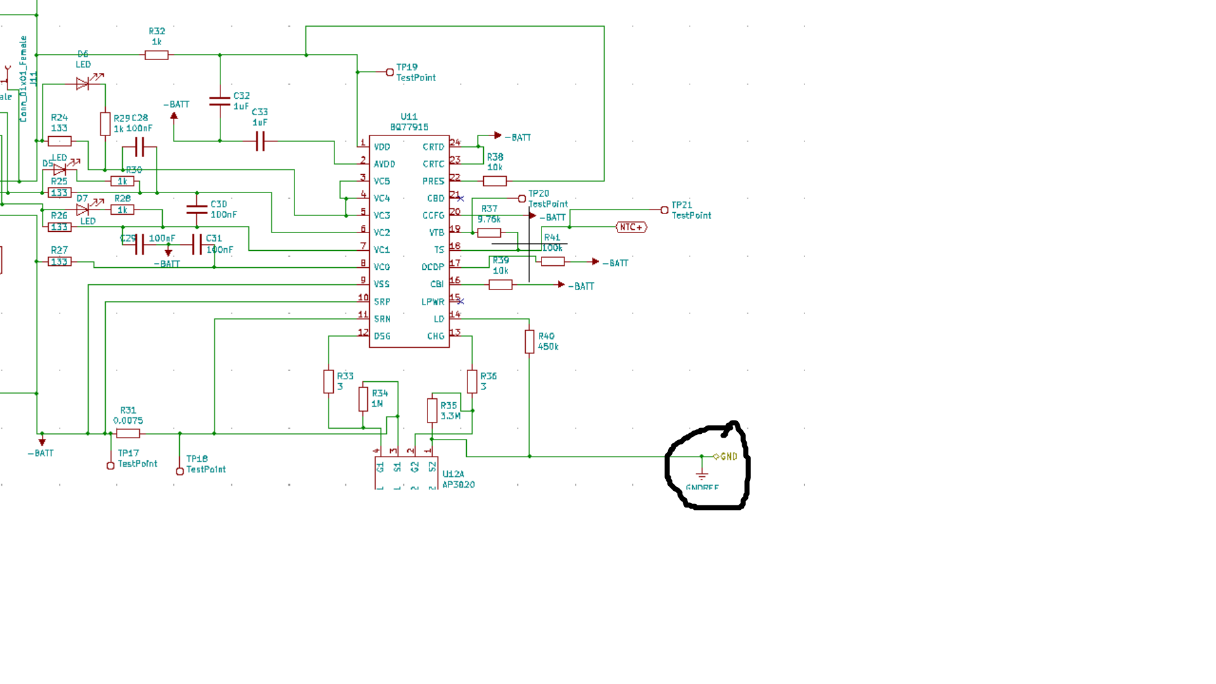Click the TP20 test point circle
The height and width of the screenshot is (684, 1216).
click(522, 199)
